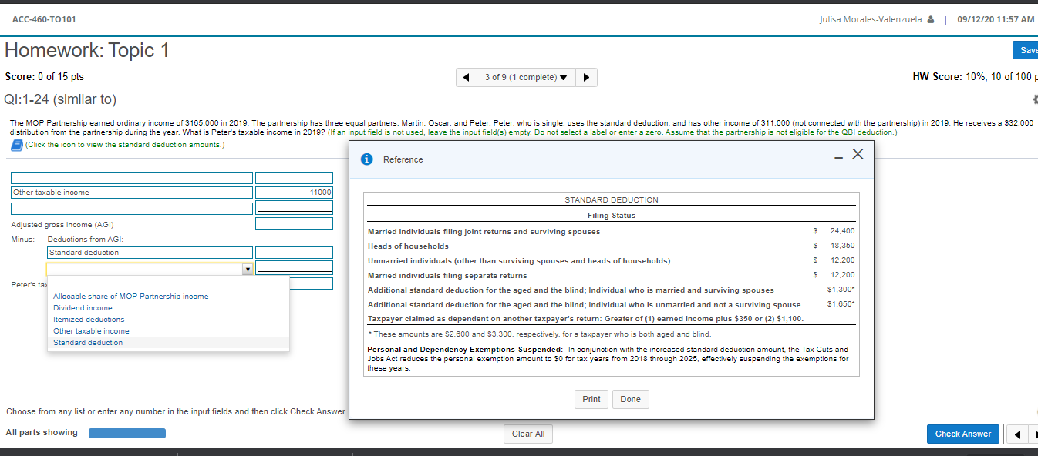Click the Save button

[x=1027, y=50]
